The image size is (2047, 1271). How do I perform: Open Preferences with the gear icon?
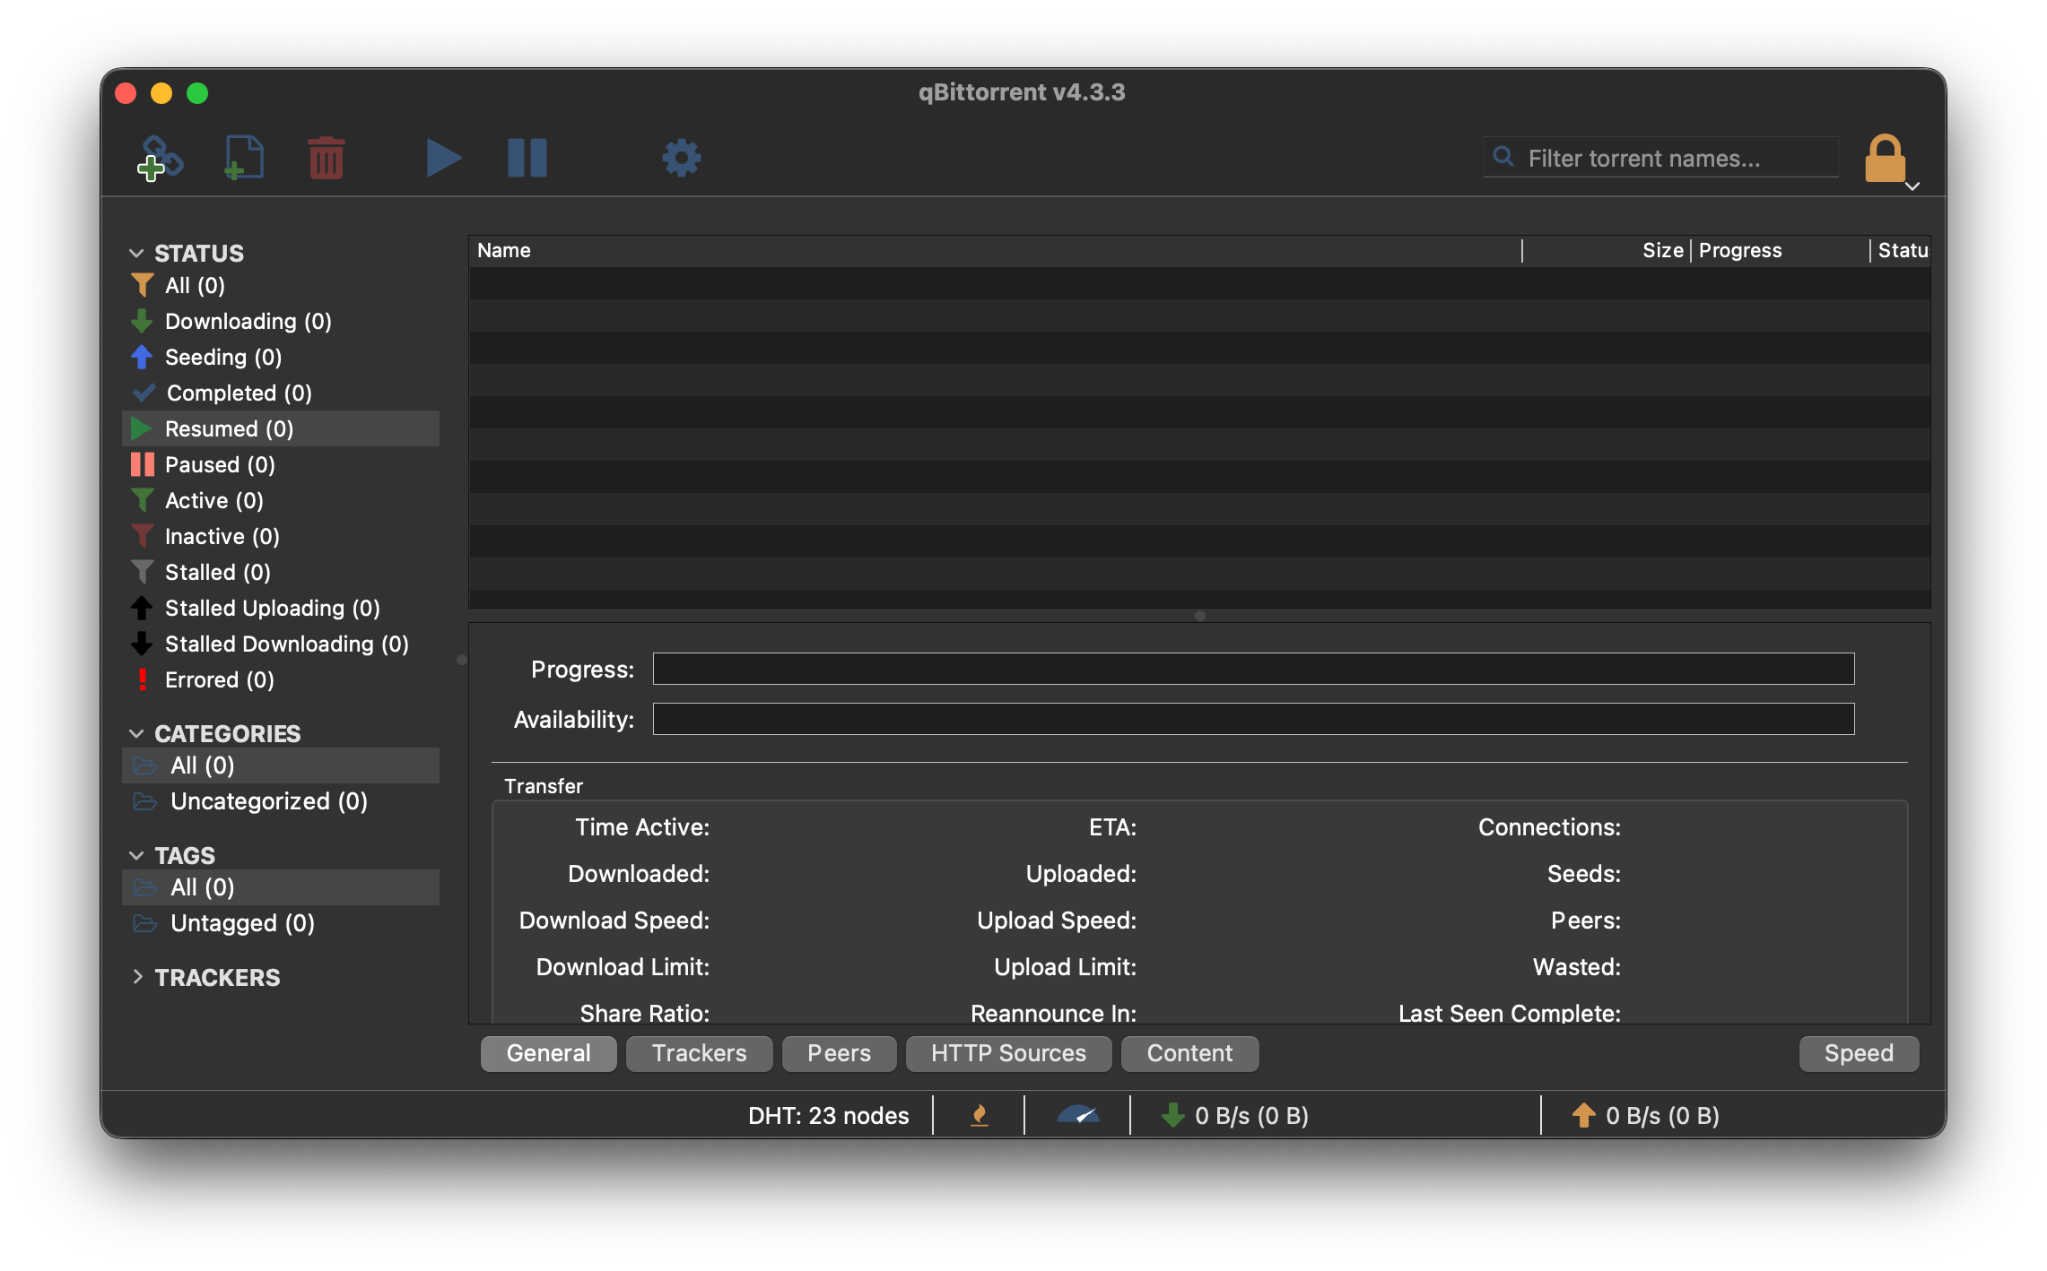(681, 158)
